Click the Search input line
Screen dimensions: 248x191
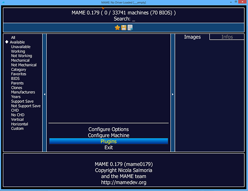[124, 19]
